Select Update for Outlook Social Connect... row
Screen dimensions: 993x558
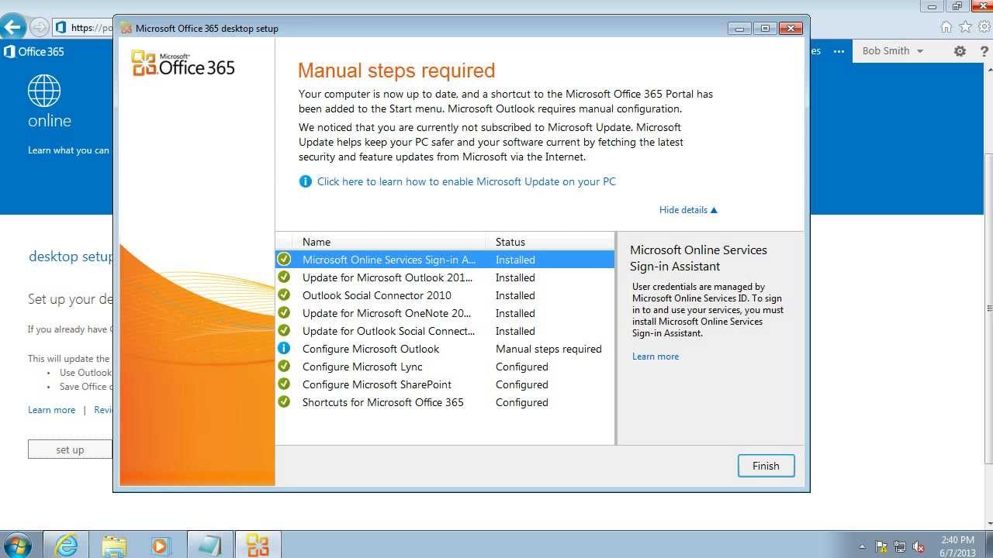[445, 331]
